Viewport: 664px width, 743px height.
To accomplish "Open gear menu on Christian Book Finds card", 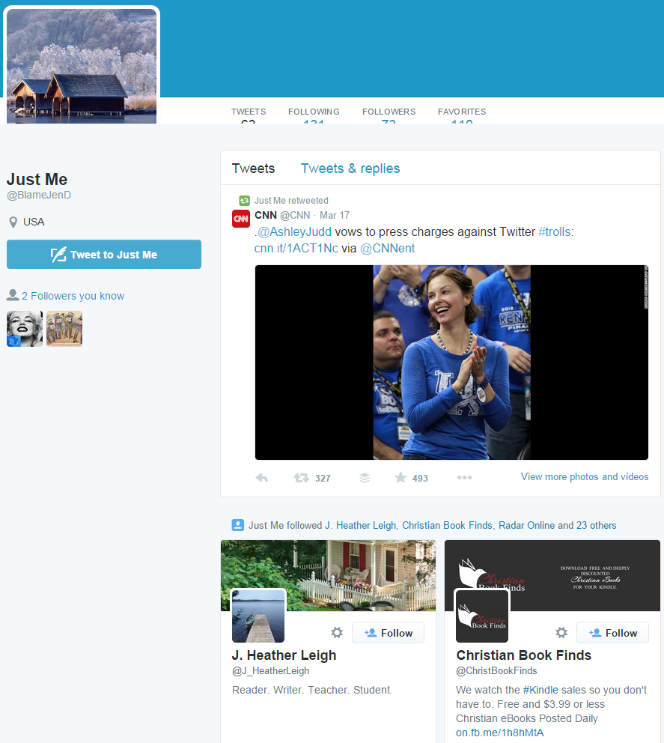I will tap(561, 633).
